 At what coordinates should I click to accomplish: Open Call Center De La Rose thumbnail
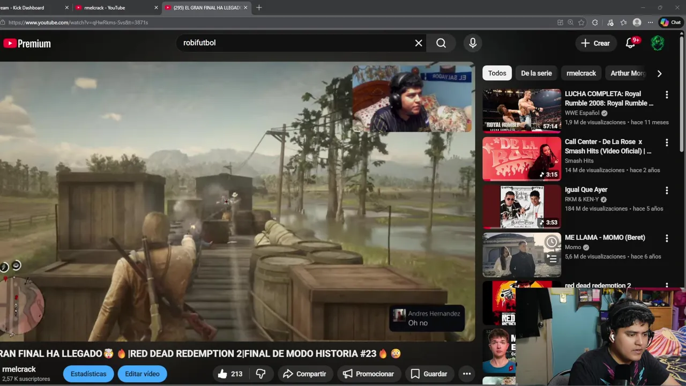(521, 159)
